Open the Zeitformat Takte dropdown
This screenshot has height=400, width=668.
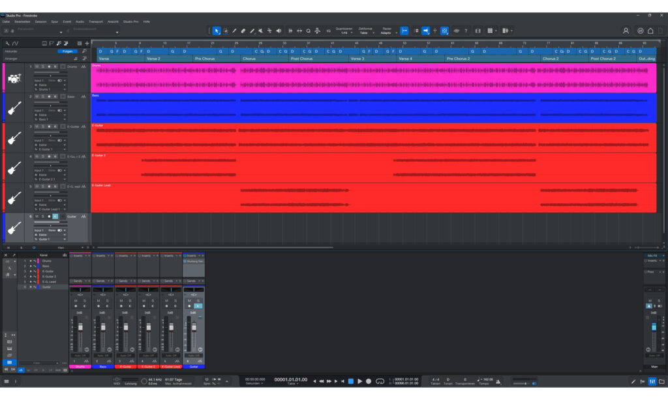click(x=366, y=31)
